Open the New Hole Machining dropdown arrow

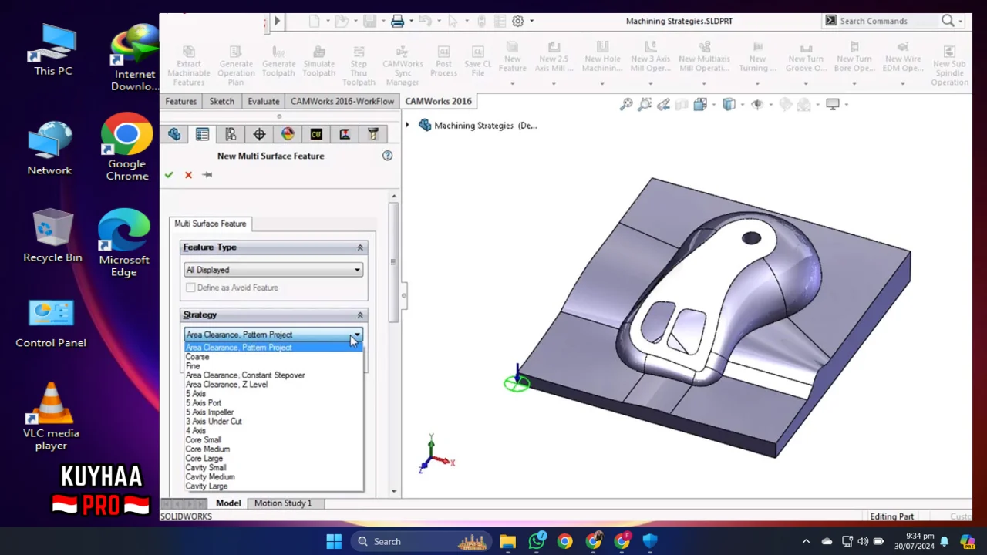pos(602,82)
